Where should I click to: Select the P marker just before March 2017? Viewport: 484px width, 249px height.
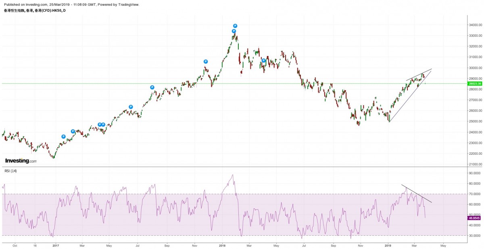click(x=73, y=131)
